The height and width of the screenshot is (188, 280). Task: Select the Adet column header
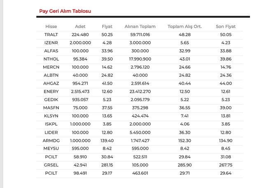pyautogui.click(x=80, y=26)
